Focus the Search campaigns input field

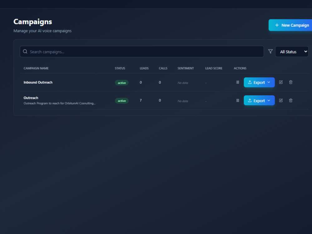[142, 52]
